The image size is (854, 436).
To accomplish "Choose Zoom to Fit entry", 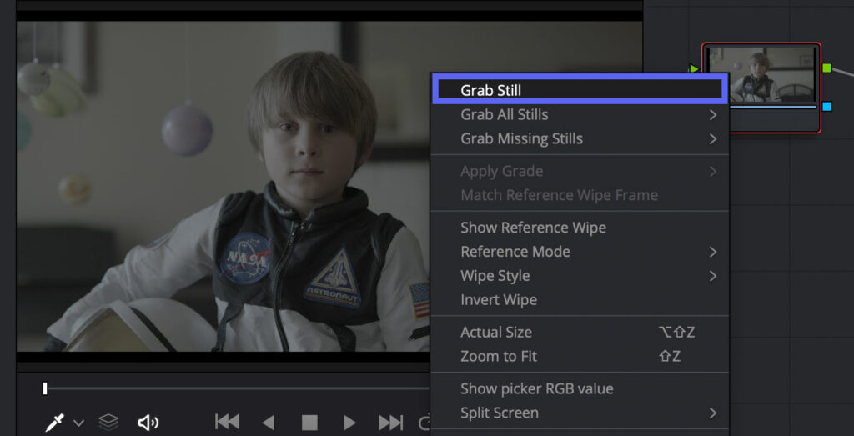I will pos(580,357).
